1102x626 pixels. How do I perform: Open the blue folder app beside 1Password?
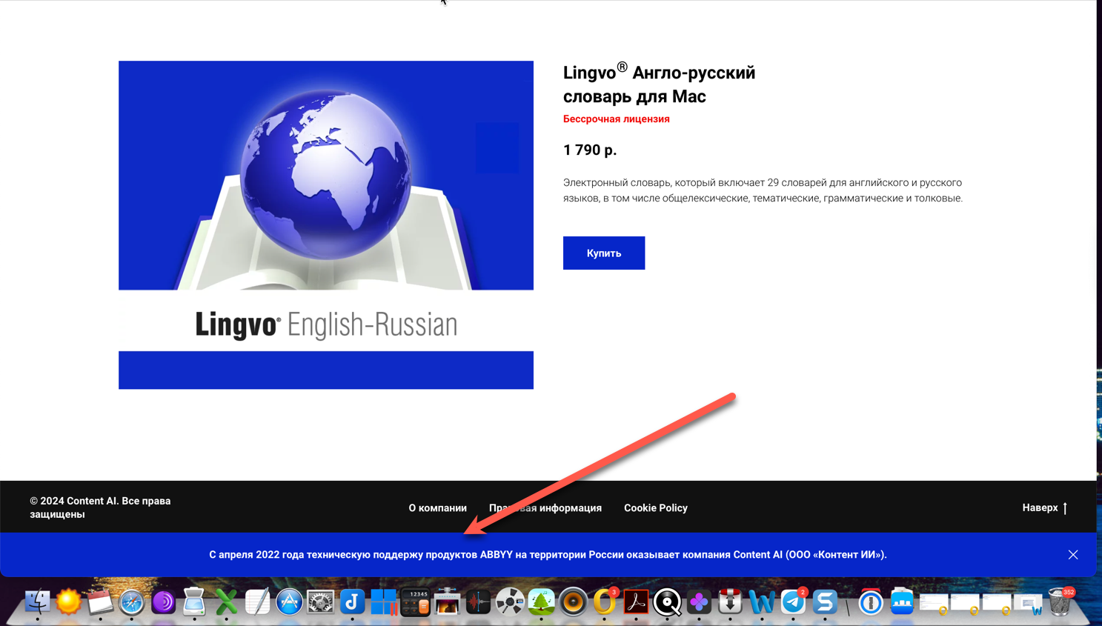pyautogui.click(x=902, y=602)
